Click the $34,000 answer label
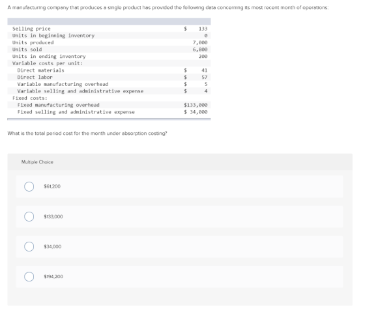Viewport: 365px width, 316px height. (53, 246)
